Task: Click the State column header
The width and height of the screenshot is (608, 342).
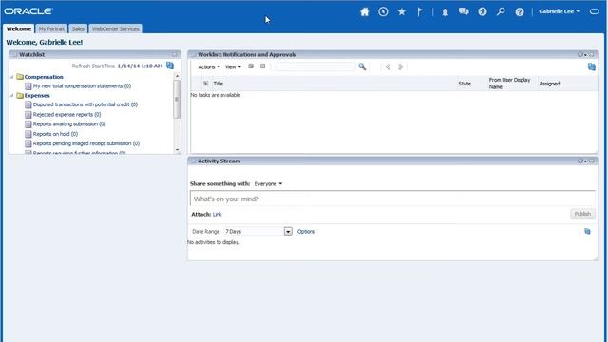Action: (x=465, y=84)
